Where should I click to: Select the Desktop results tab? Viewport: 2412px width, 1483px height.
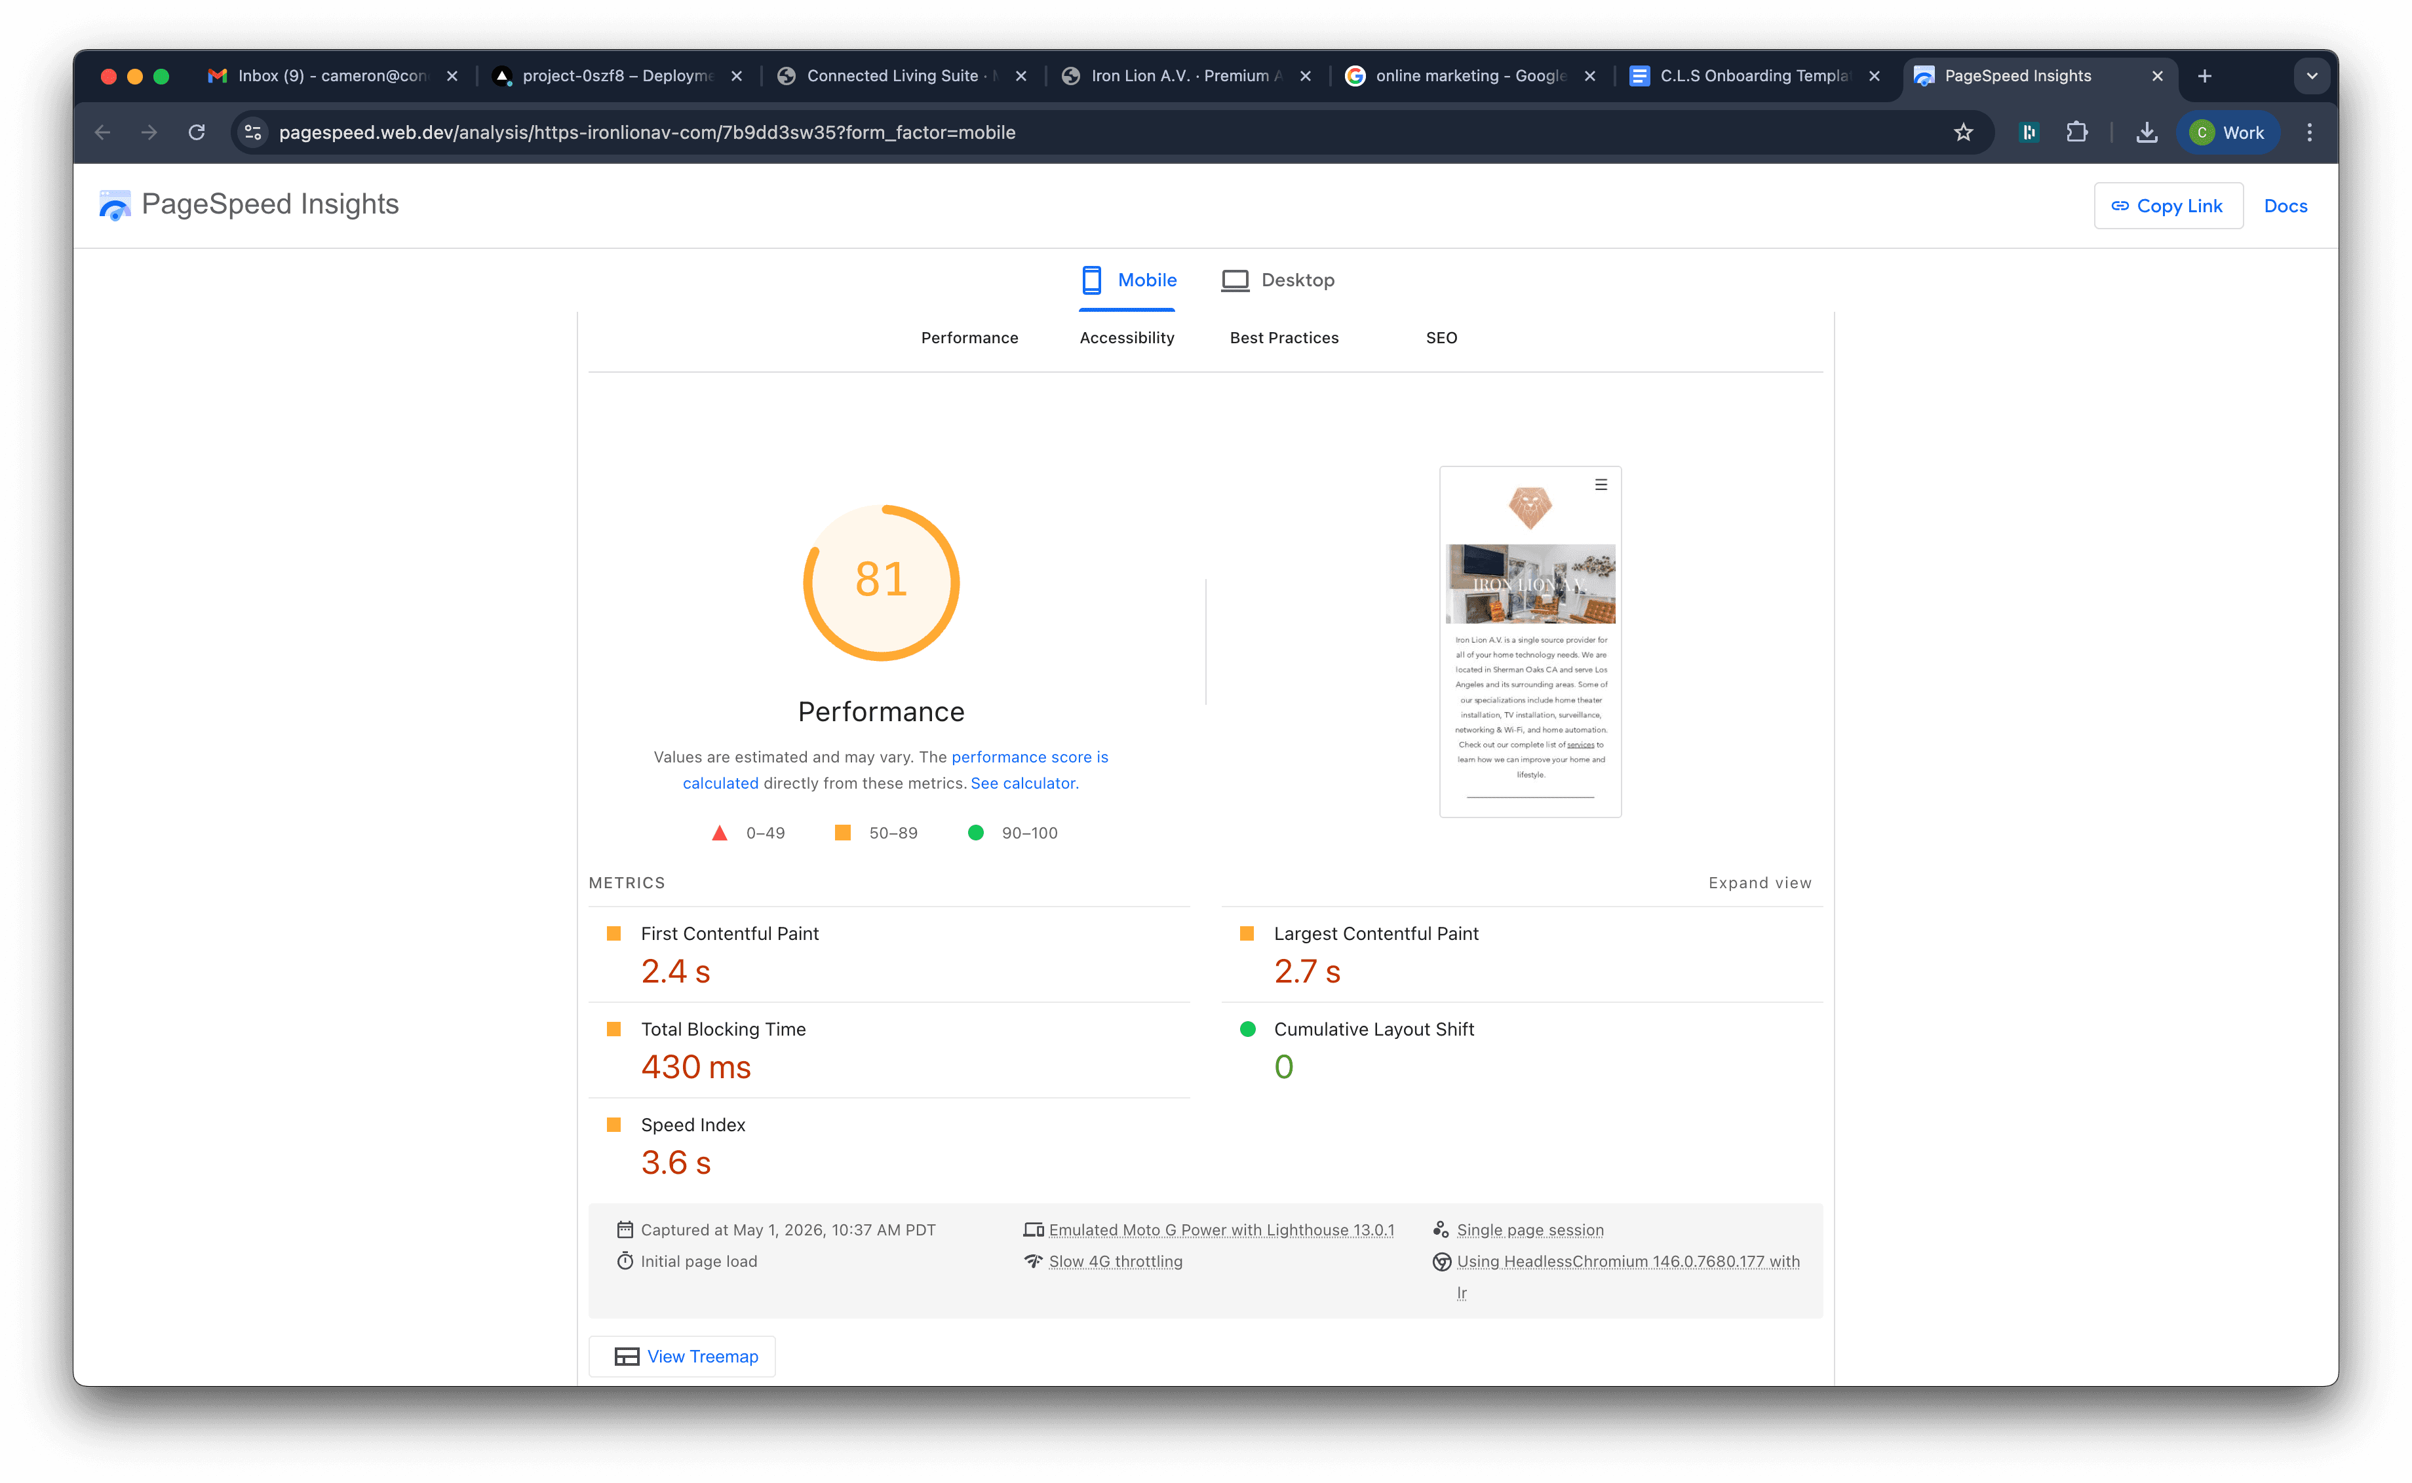pos(1277,280)
